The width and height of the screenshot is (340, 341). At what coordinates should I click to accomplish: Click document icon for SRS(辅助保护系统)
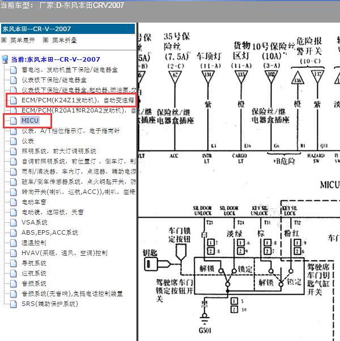click(x=13, y=304)
